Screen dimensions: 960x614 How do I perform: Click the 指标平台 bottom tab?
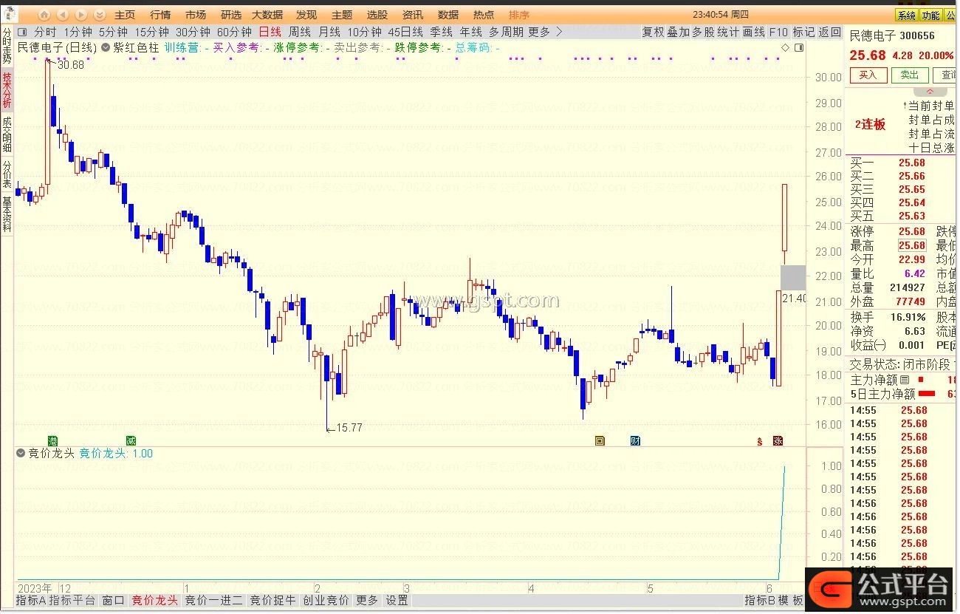pyautogui.click(x=72, y=600)
